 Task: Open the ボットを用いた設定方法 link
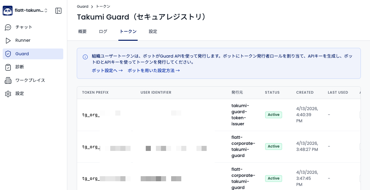154,71
